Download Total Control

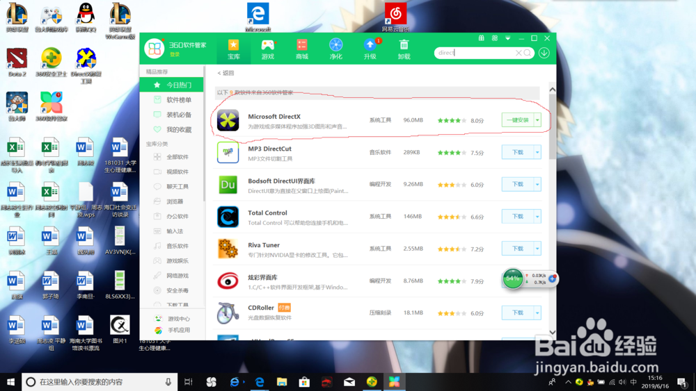(518, 217)
